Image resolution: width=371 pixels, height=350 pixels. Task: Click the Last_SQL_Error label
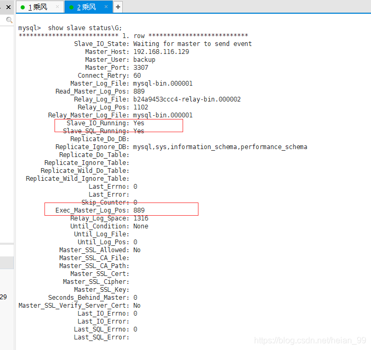tap(102, 337)
